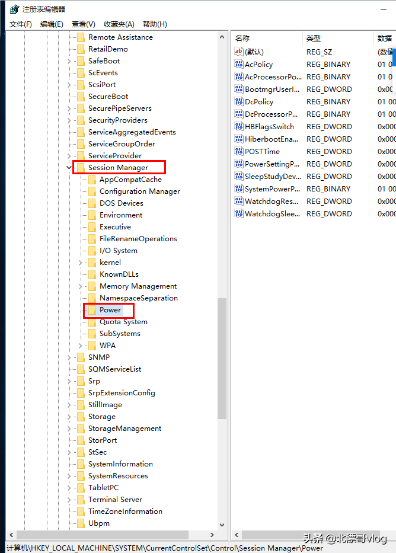396x553 pixels.
Task: Select the KnownDLLs key
Action: tap(119, 274)
